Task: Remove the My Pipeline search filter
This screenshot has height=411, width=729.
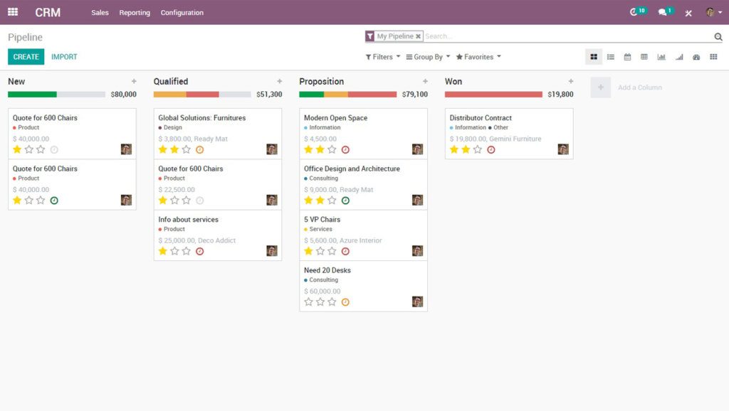Action: (418, 36)
